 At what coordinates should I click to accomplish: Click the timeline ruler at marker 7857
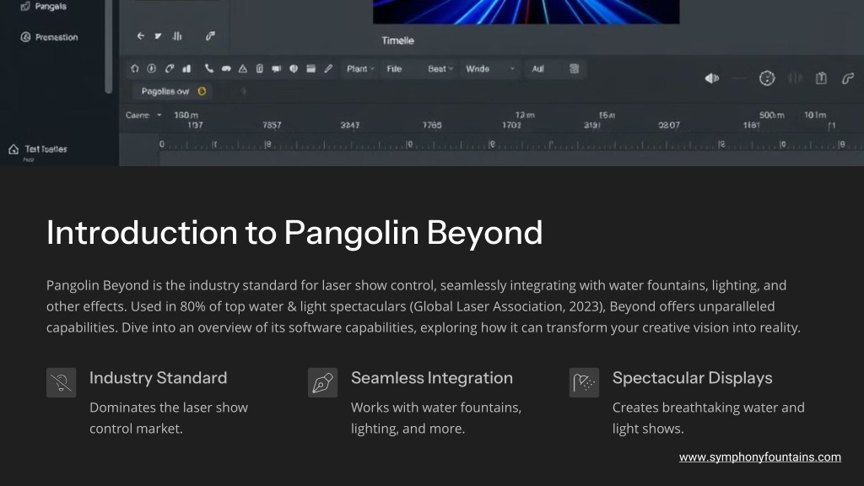pyautogui.click(x=272, y=125)
